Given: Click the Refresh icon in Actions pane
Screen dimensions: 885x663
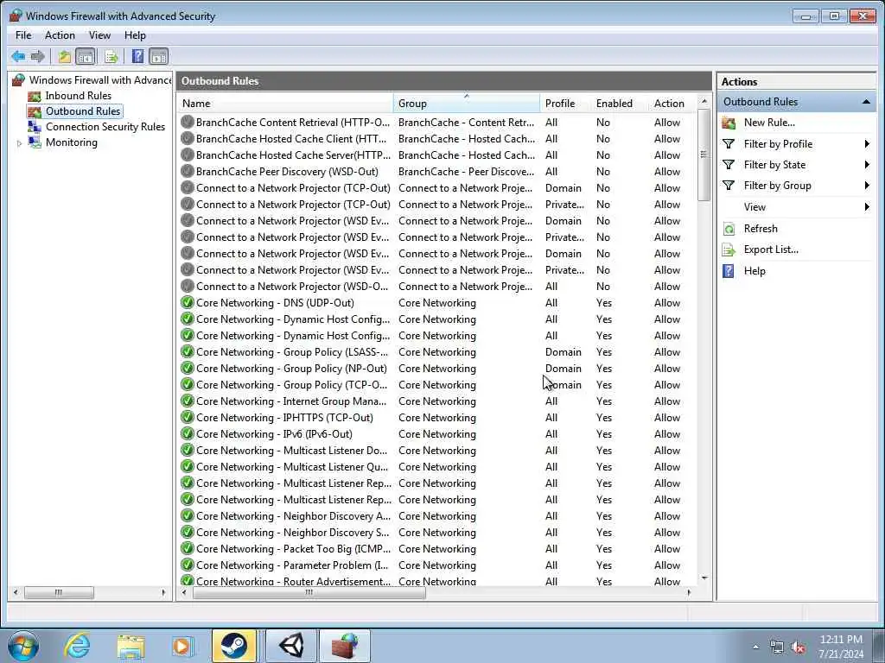Looking at the screenshot, I should coord(729,229).
